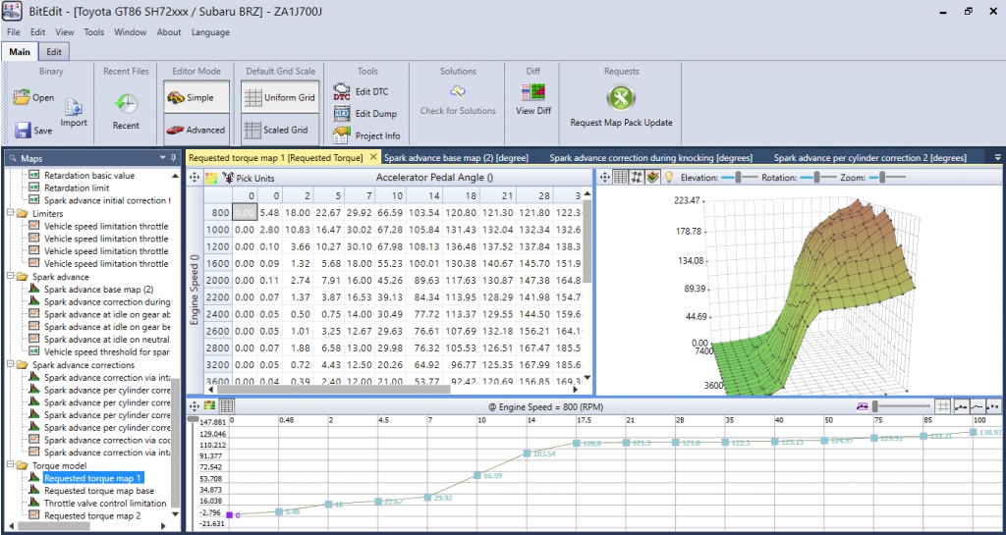
Task: Switch to the Spark advance correction during knocking tab
Action: tap(651, 158)
